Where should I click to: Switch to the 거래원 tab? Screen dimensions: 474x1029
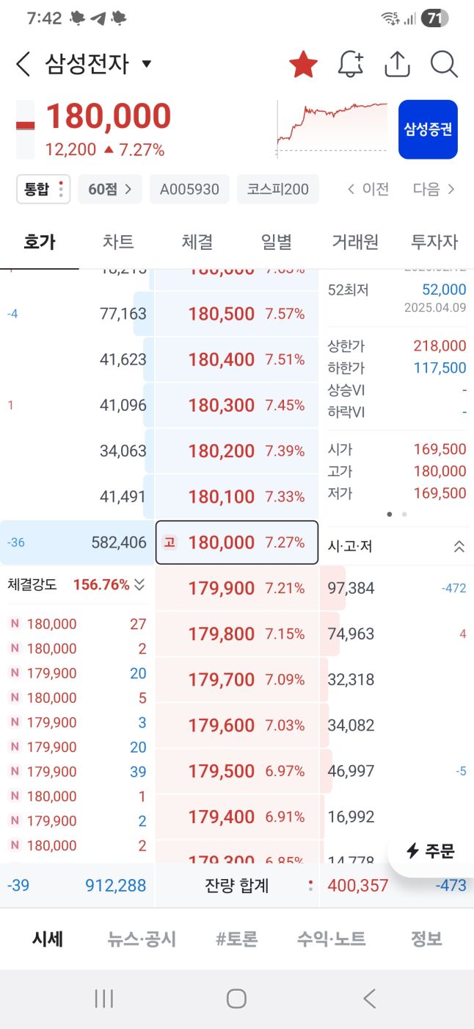[355, 241]
